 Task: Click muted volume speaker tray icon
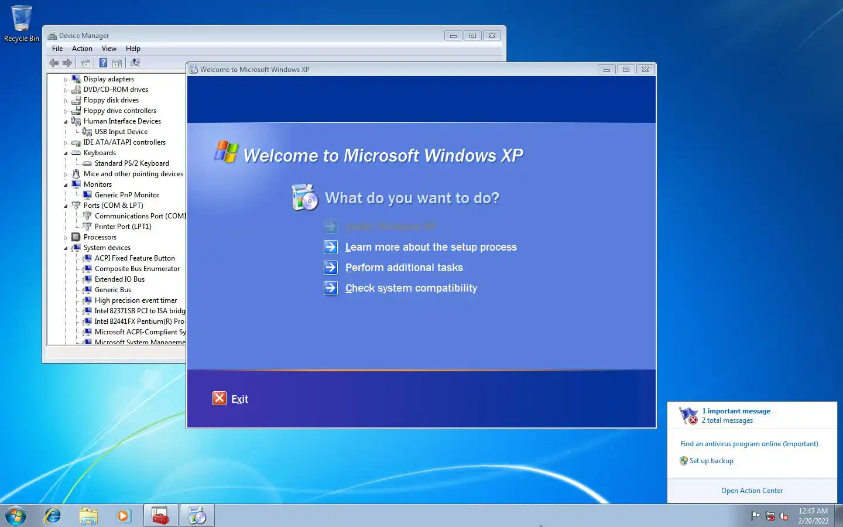click(784, 516)
